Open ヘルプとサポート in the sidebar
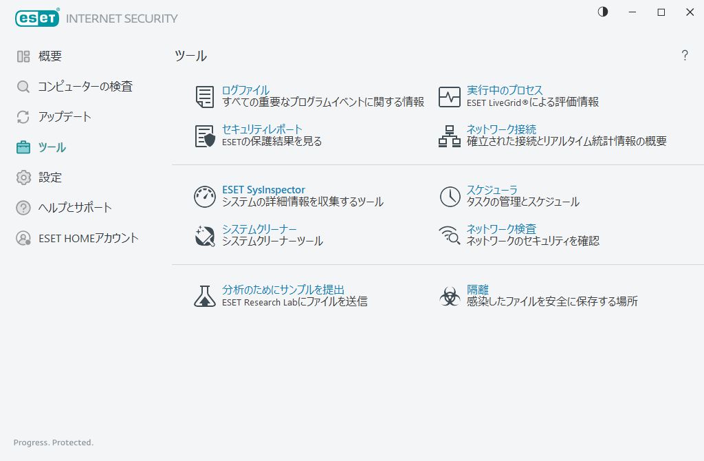Image resolution: width=704 pixels, height=461 pixels. pos(74,208)
